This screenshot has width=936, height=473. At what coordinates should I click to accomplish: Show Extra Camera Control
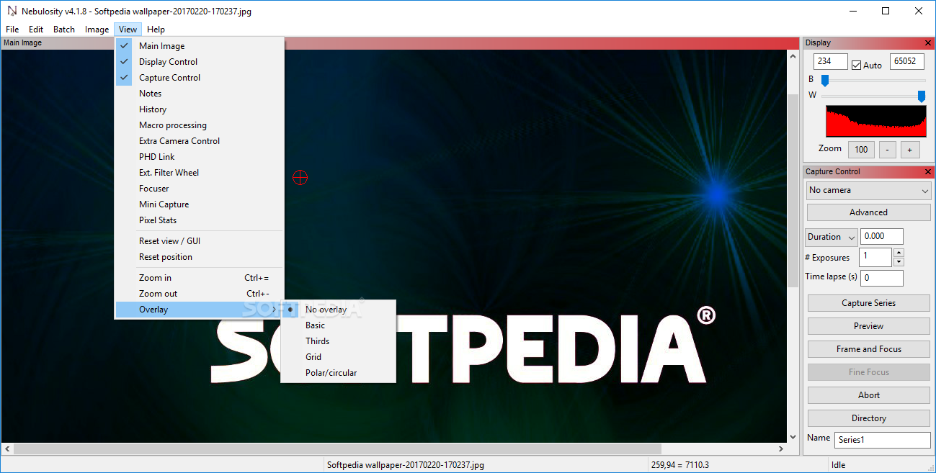[x=200, y=141]
